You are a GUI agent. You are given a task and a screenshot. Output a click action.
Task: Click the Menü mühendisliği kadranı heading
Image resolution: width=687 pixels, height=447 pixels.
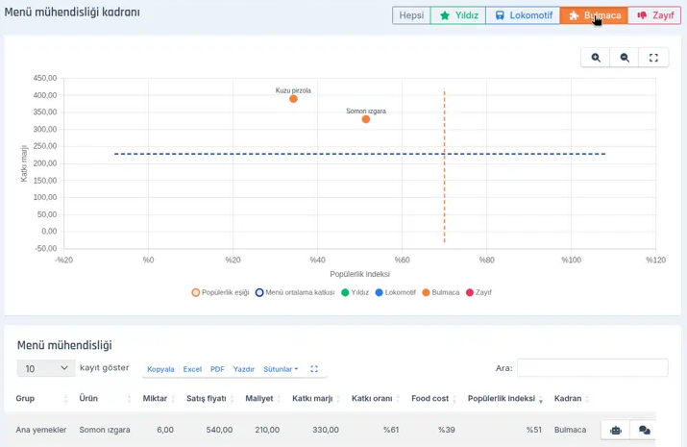72,12
